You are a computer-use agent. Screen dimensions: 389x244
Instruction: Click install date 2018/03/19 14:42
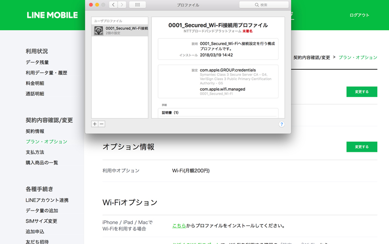coord(216,55)
